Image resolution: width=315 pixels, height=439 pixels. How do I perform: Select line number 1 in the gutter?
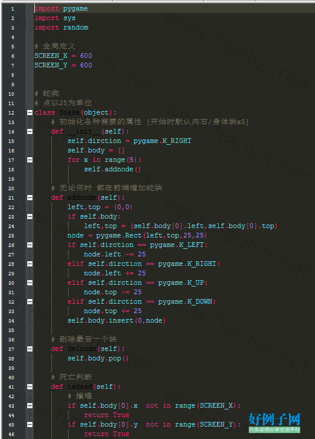click(x=12, y=9)
